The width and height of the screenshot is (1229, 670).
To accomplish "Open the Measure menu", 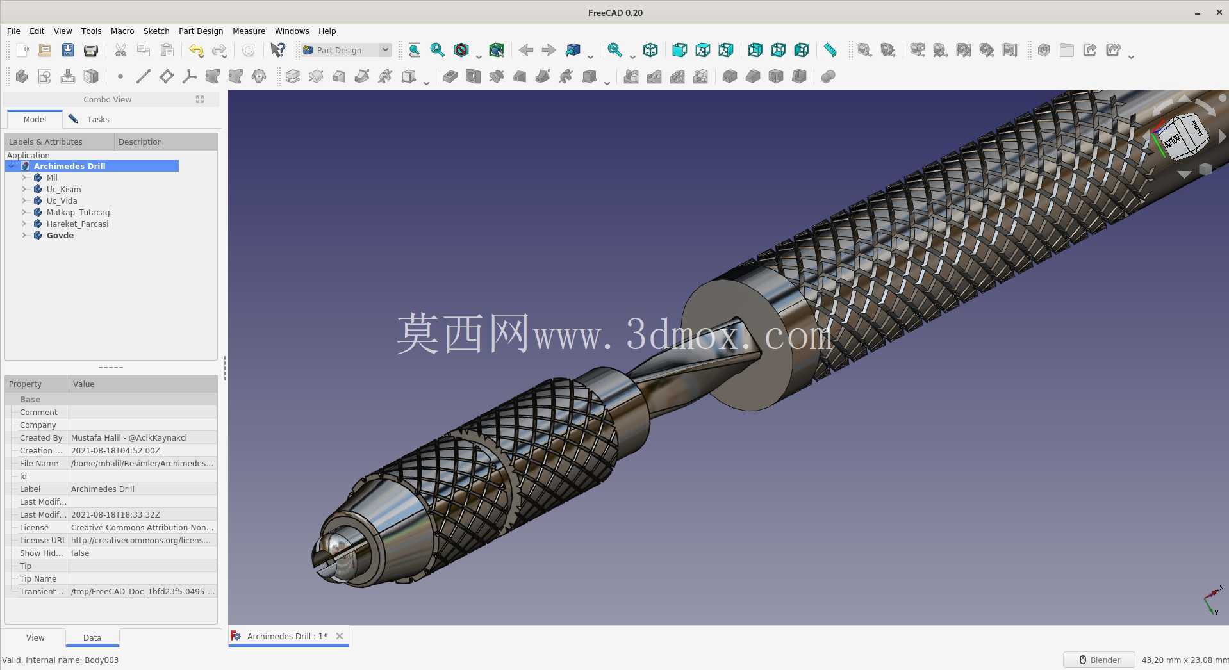I will point(249,31).
